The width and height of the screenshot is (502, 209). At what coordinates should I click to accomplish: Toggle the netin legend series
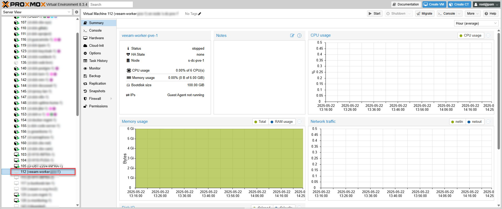tap(457, 122)
